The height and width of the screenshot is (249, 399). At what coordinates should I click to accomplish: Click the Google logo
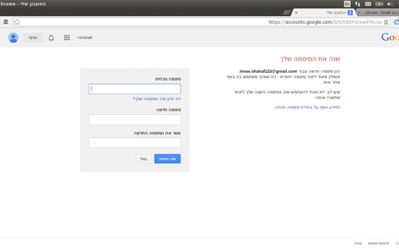[390, 37]
